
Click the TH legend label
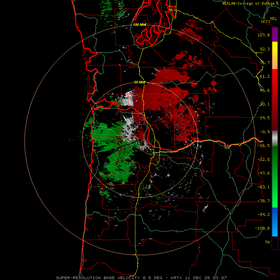tap(267, 242)
